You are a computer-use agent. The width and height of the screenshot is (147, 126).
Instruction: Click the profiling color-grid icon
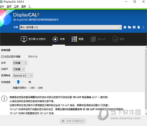[x=74, y=39]
